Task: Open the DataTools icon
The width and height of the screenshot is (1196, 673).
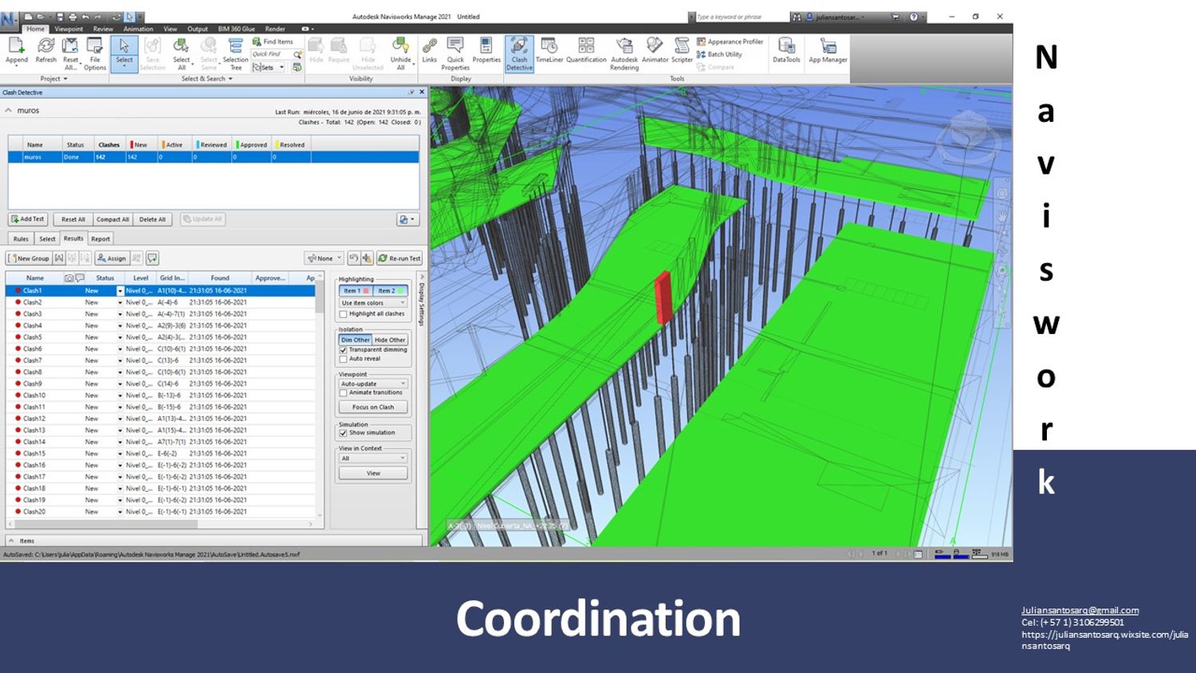Action: click(x=786, y=49)
